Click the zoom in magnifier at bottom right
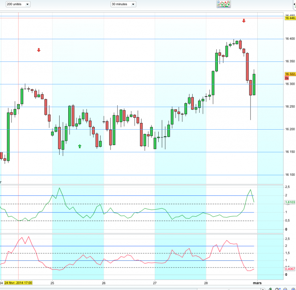This screenshot has height=290, width=296. [x=293, y=289]
